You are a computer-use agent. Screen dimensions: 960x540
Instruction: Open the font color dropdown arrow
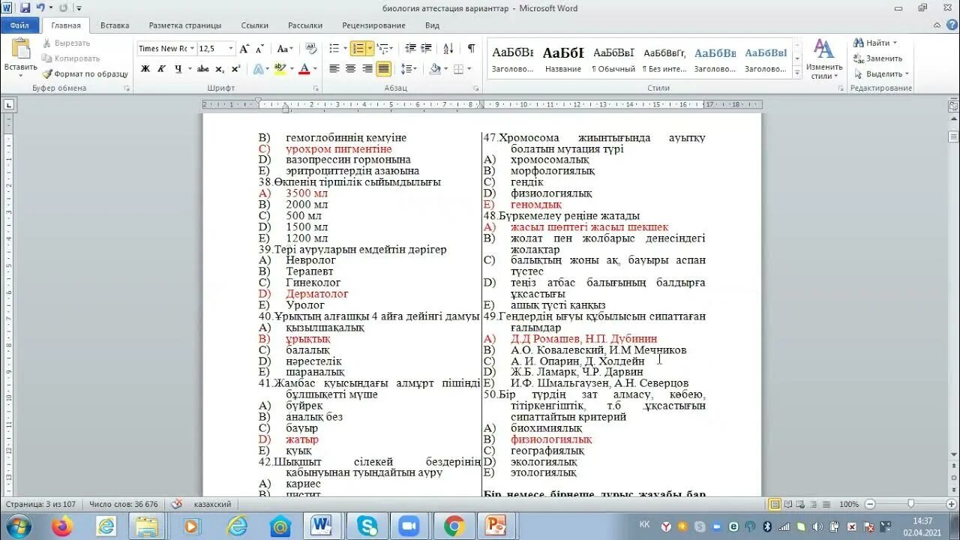314,69
